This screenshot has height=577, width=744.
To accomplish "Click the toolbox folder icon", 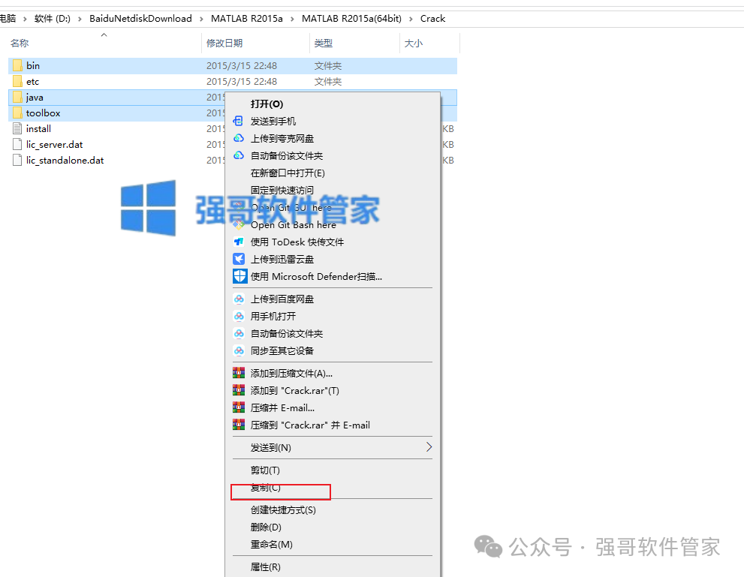I will 17,113.
